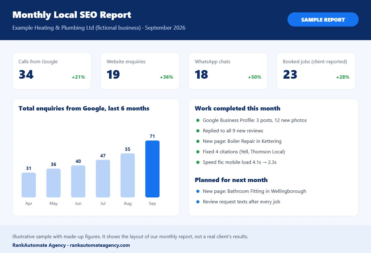The image size is (371, 253).
Task: Click the green bullet beside Boiler Repair in Kettering
Action: click(198, 141)
